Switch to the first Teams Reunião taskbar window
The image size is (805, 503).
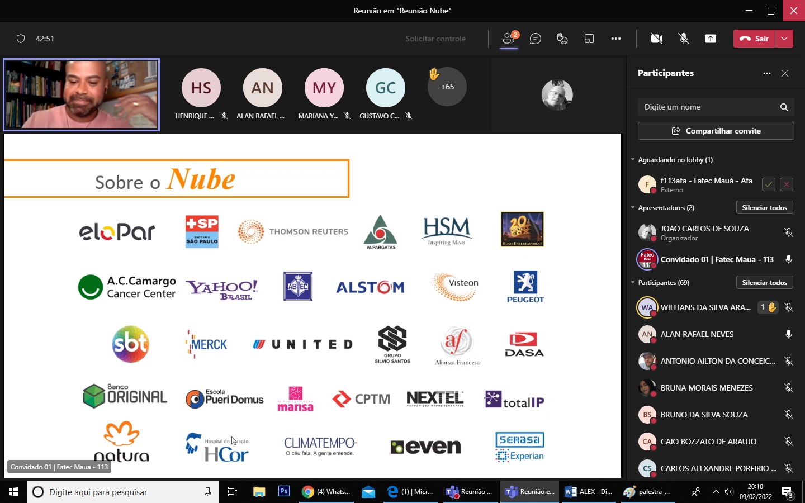tap(470, 492)
